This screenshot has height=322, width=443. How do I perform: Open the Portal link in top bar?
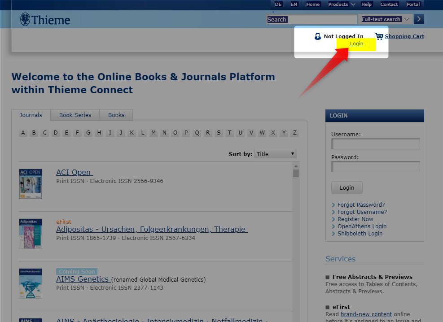click(x=413, y=4)
